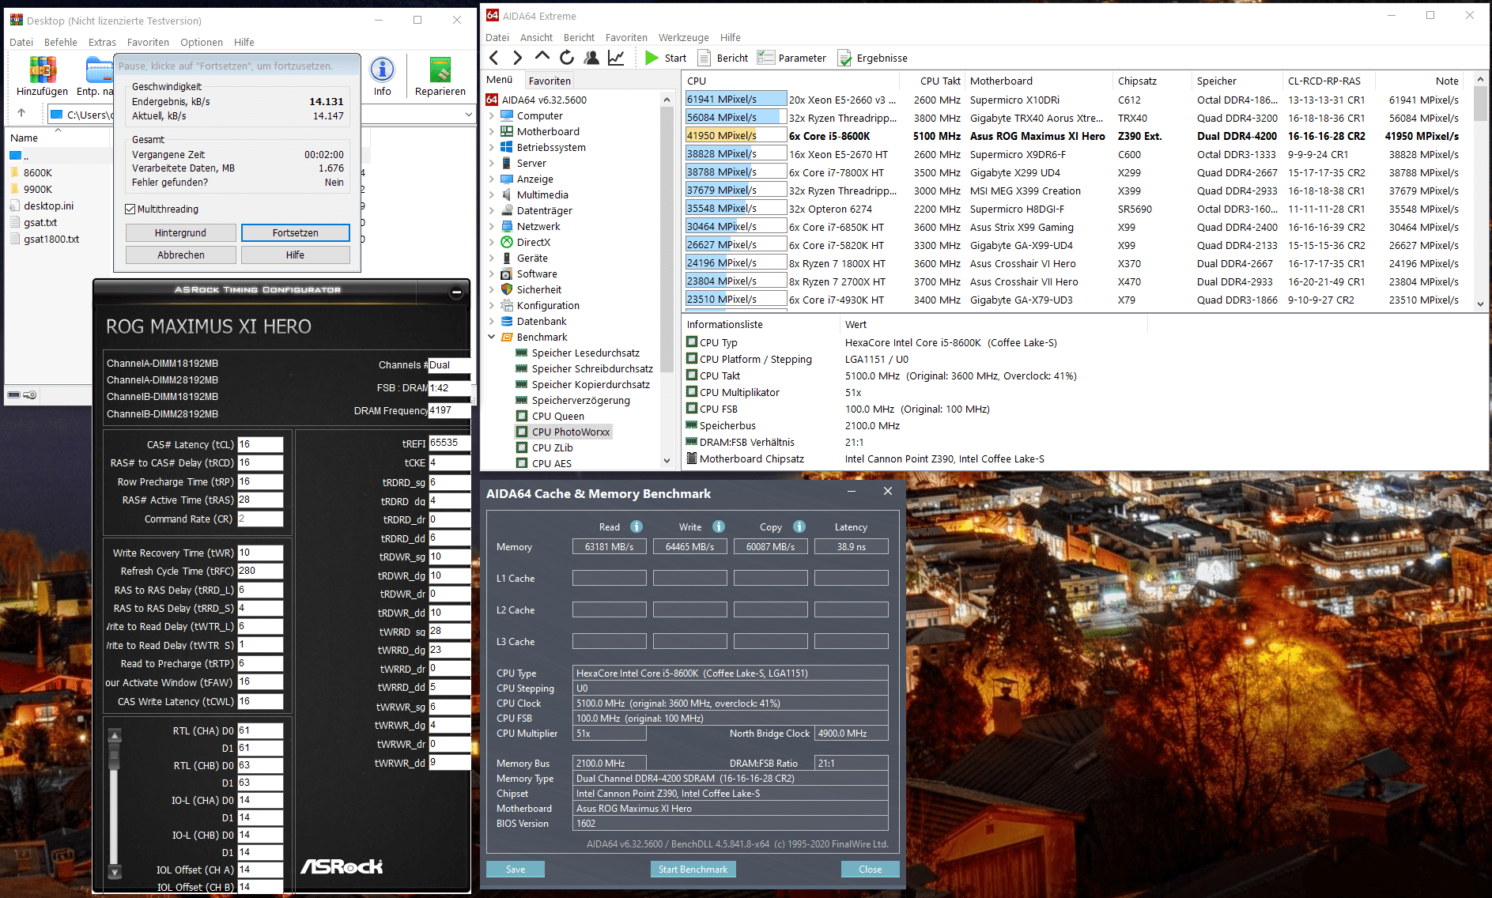Open the Werkzeuge menu in AIDA64
This screenshot has width=1492, height=898.
[x=683, y=37]
